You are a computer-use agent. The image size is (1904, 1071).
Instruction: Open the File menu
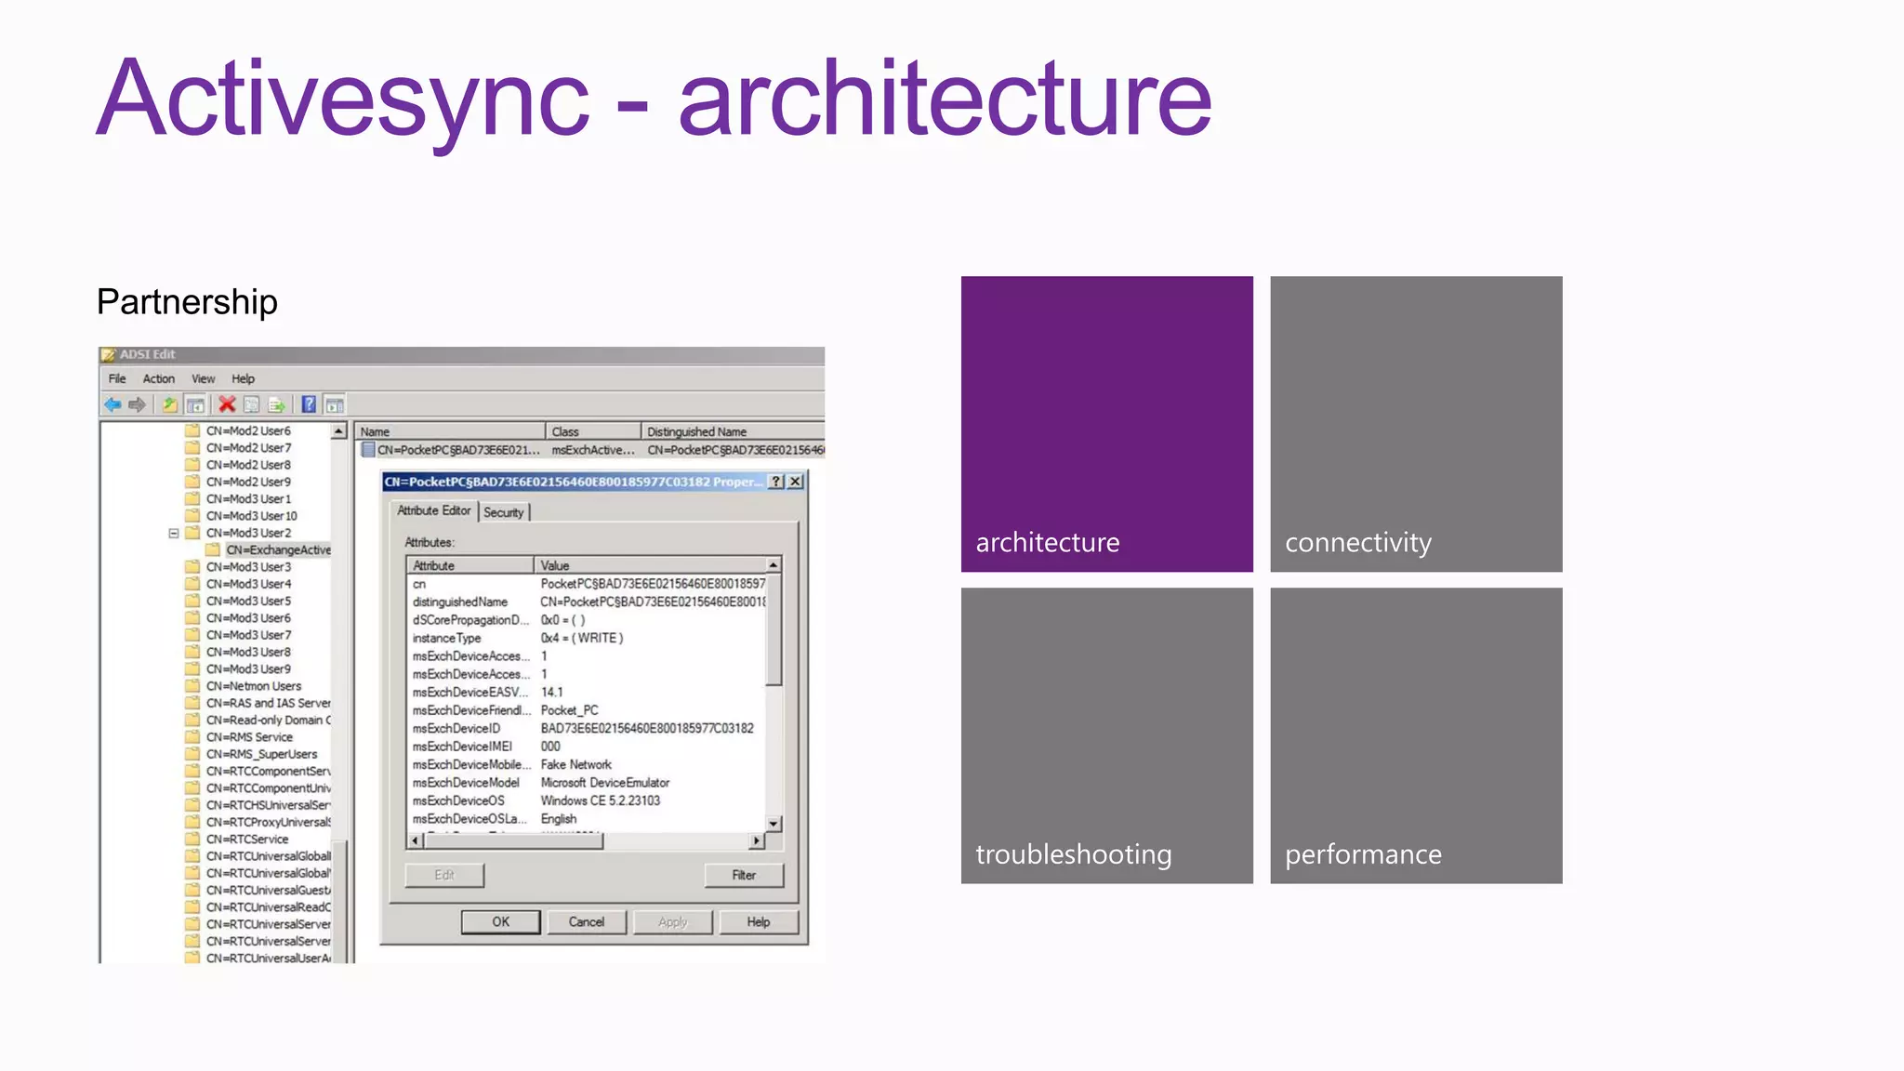117,378
